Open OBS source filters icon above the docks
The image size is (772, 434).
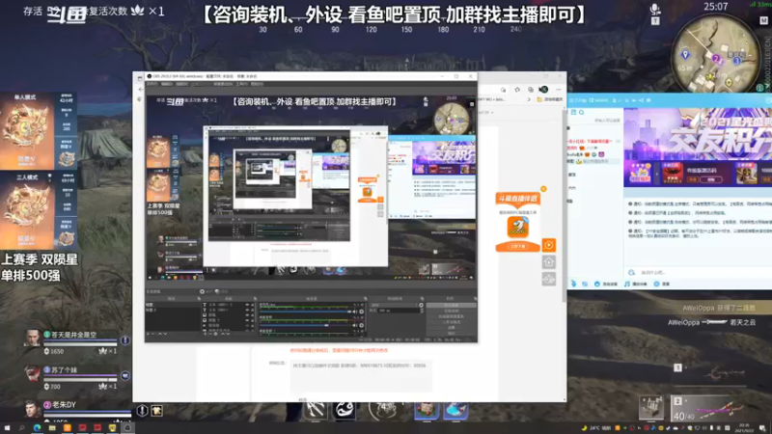(x=217, y=291)
